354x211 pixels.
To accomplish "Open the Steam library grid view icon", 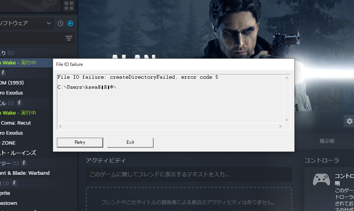I will [x=68, y=6].
